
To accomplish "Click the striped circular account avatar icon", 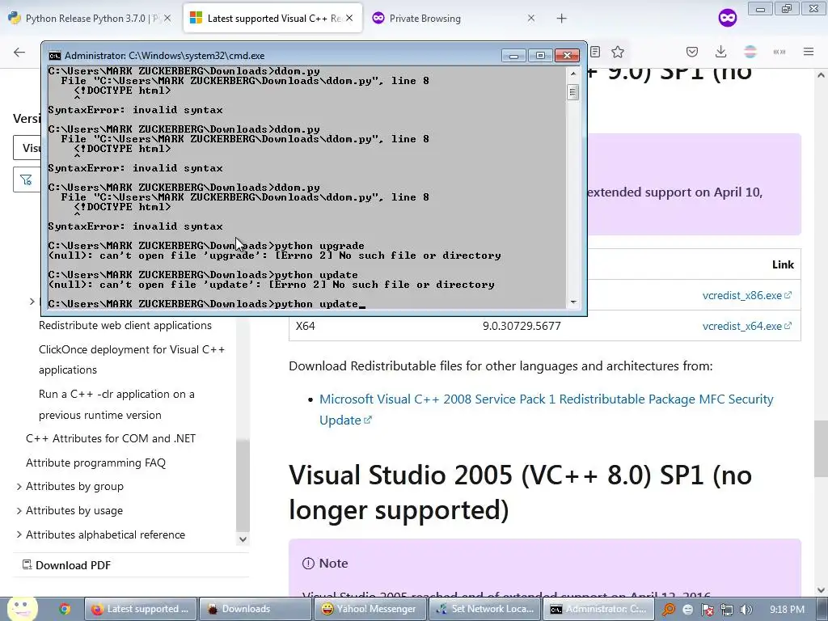I will [750, 52].
